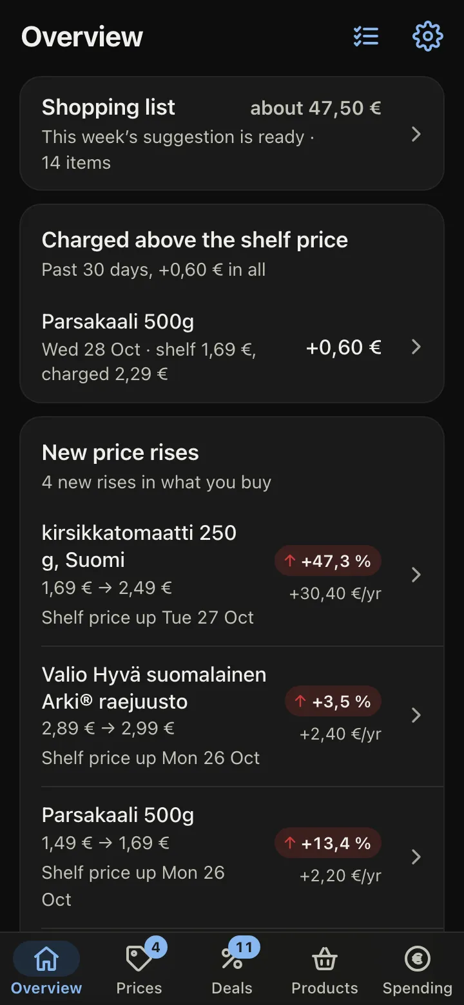Tap the Products basket icon
The height and width of the screenshot is (1005, 464).
[325, 959]
